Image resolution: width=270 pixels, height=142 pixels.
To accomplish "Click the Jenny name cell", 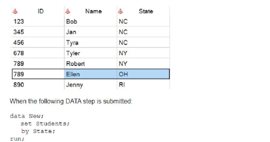I will pyautogui.click(x=90, y=85).
